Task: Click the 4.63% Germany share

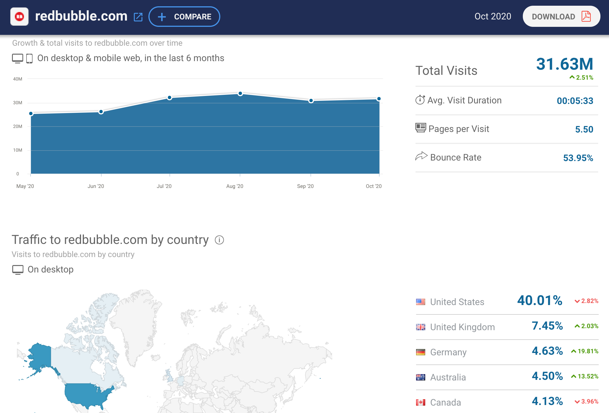Action: 547,351
